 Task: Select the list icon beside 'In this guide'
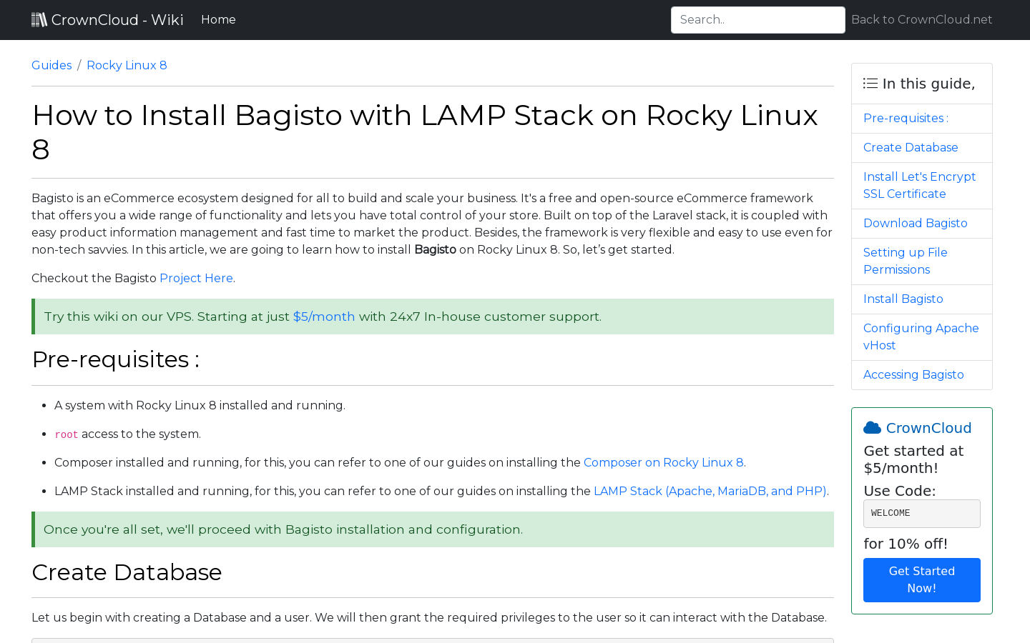870,83
